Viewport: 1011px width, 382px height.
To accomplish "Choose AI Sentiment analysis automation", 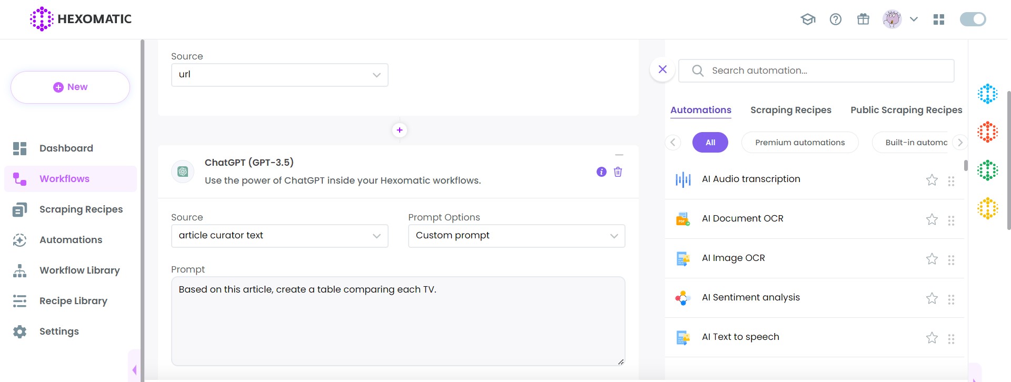I will [x=814, y=298].
